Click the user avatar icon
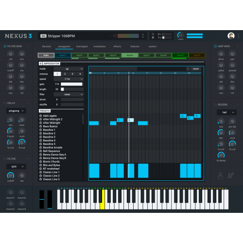 click(x=231, y=36)
